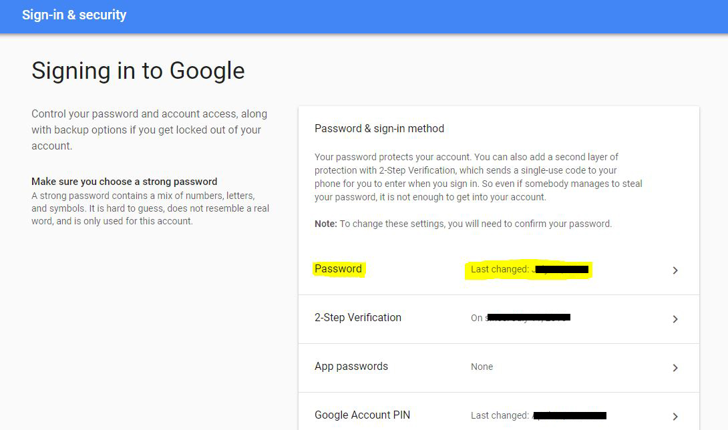Select the Google Account PIN label

pyautogui.click(x=362, y=415)
